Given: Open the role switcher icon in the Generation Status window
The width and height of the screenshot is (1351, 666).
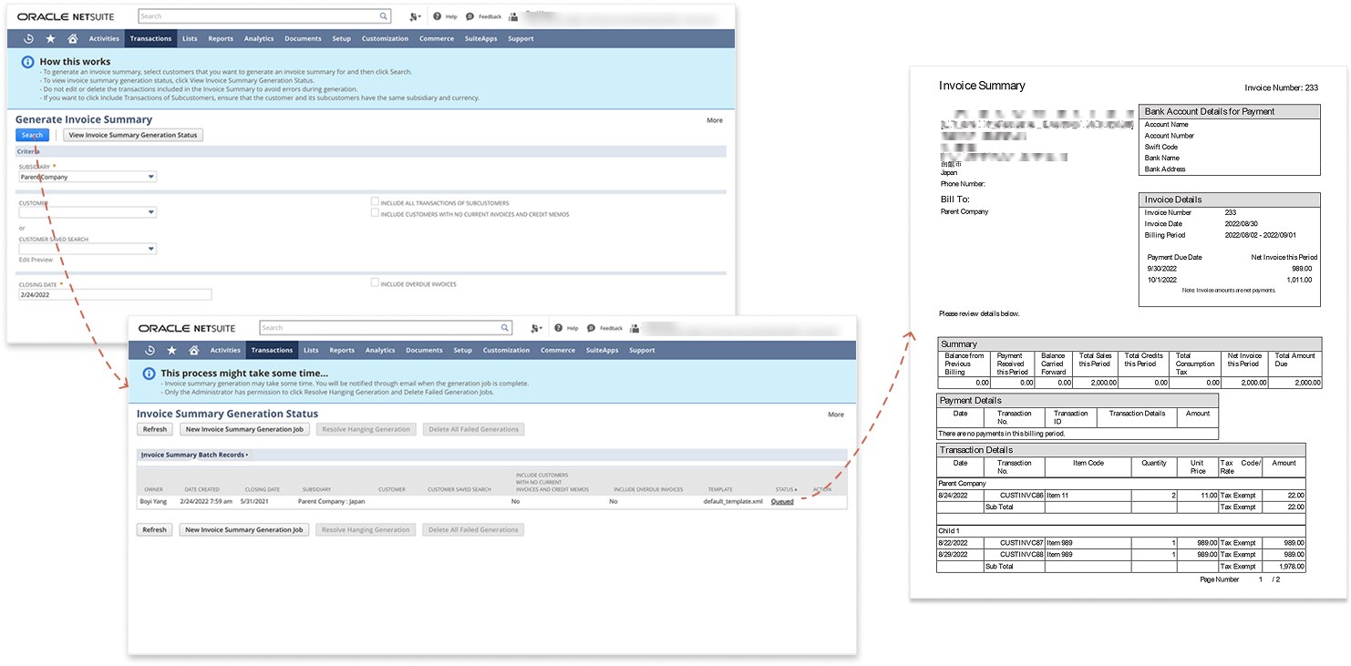Looking at the screenshot, I should 536,328.
